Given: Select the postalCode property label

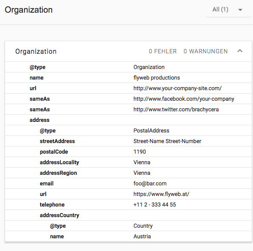Looking at the screenshot, I should tap(54, 152).
